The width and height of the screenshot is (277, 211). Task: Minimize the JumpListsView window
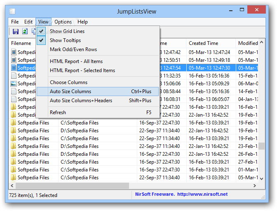tap(231, 11)
